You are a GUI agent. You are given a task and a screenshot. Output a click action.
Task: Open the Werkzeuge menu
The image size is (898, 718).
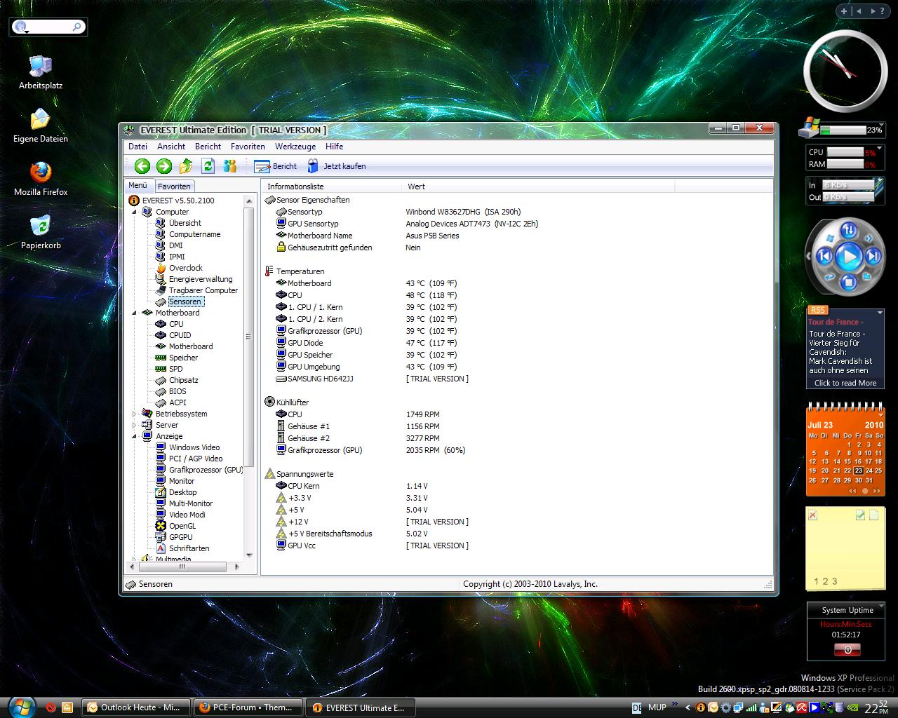[x=295, y=147]
